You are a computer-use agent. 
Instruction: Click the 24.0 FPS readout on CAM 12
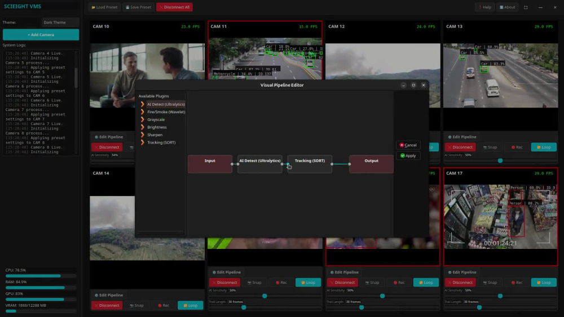point(426,26)
